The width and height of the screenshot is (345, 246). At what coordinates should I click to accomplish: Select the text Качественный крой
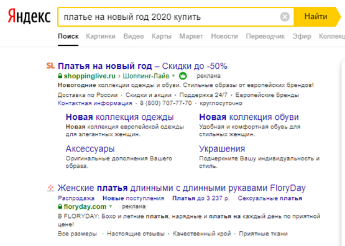pos(202,234)
